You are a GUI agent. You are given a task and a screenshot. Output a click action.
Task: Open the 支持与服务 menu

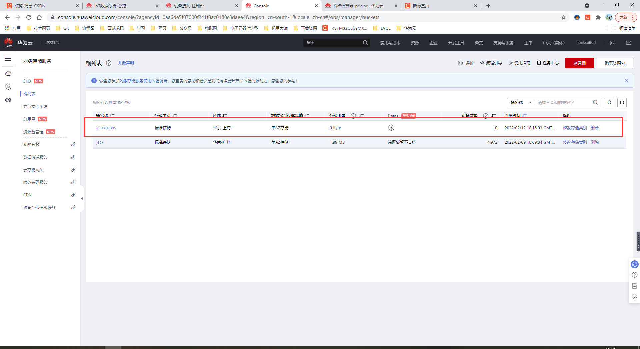tap(503, 43)
